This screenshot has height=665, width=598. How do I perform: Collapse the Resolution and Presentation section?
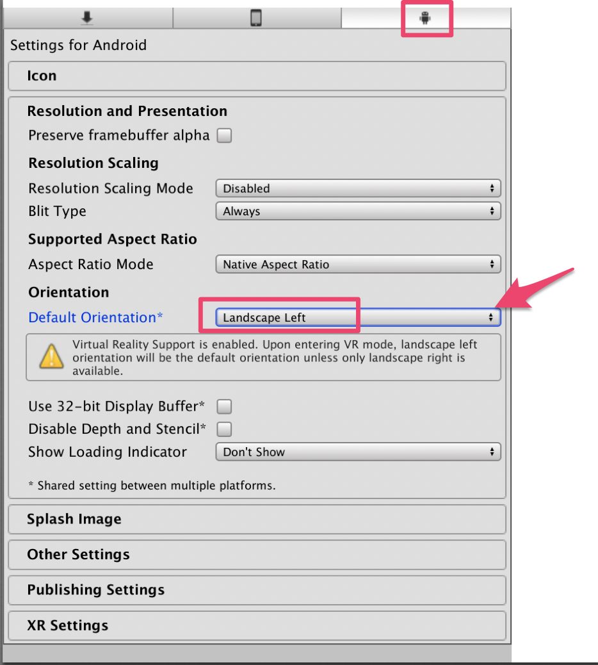(127, 111)
